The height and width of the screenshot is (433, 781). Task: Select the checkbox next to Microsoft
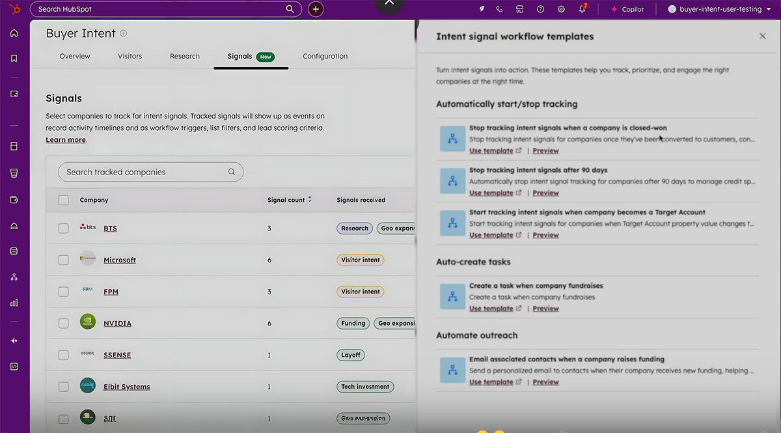63,259
